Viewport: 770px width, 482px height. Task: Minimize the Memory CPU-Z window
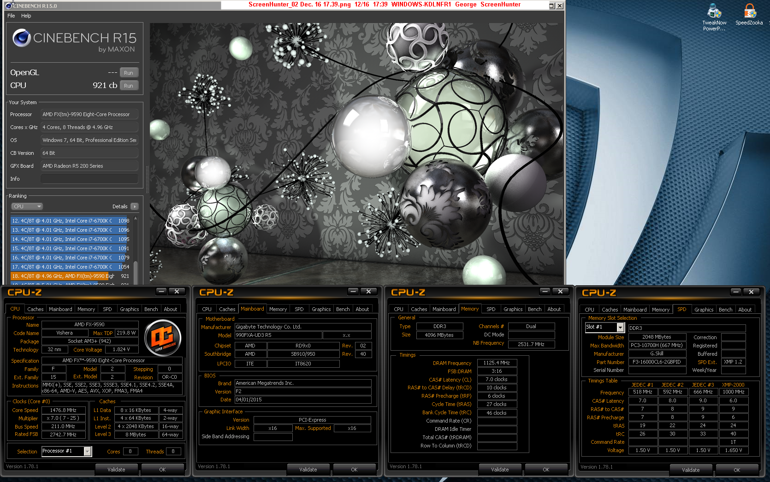[x=545, y=291]
